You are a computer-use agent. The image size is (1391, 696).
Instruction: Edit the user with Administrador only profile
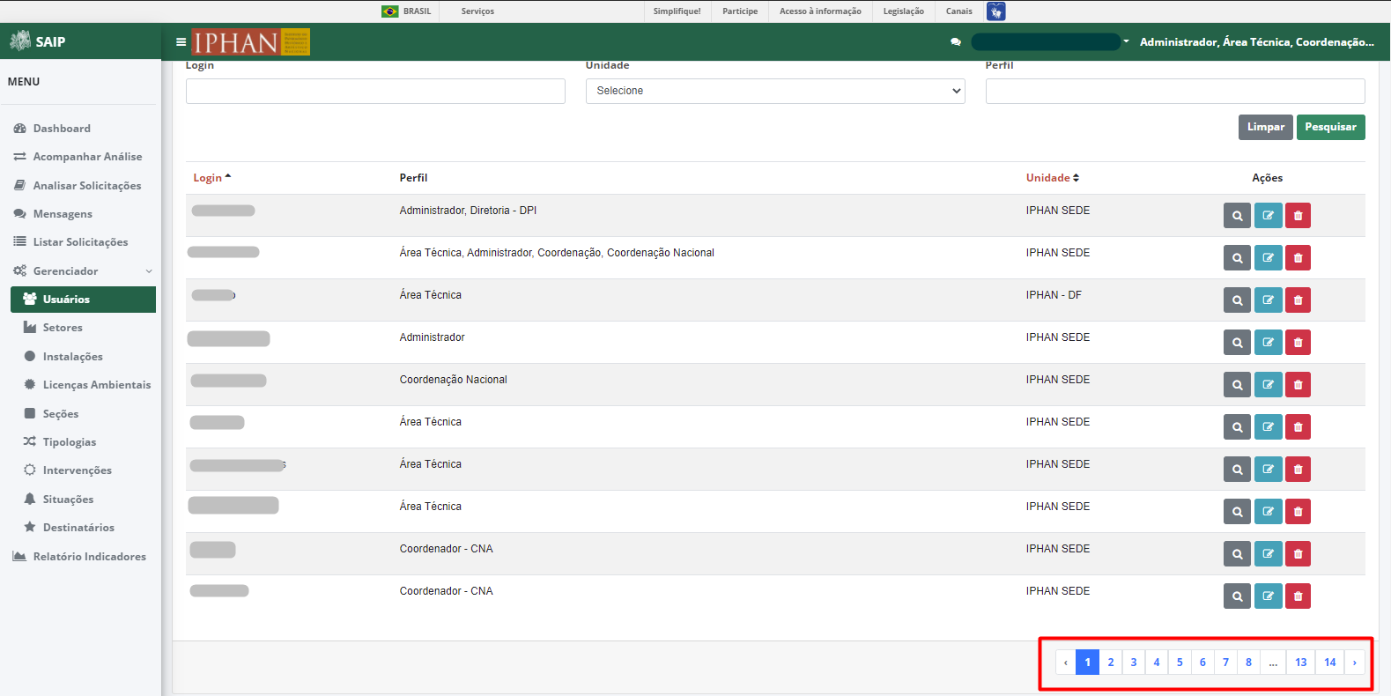1268,343
